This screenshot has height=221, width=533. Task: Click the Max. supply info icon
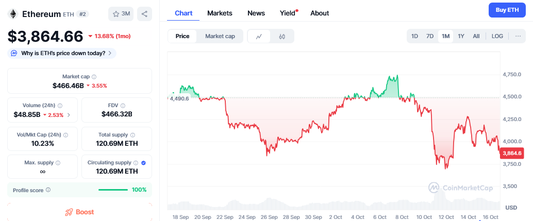58,163
